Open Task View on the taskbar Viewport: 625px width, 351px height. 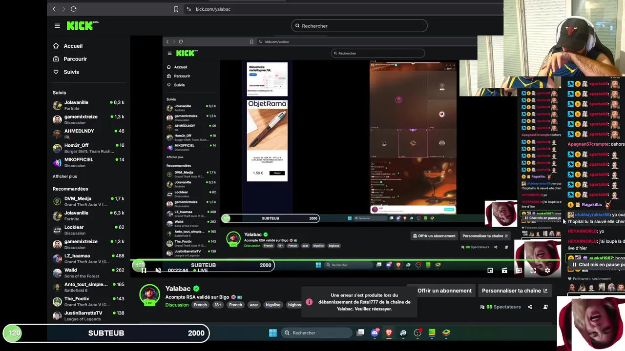(360, 333)
